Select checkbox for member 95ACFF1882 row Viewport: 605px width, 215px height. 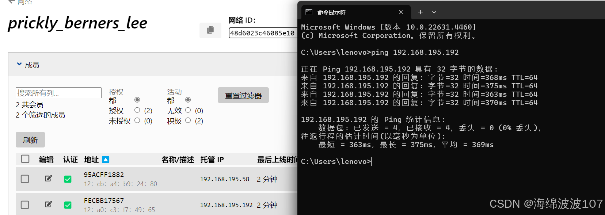coord(25,179)
